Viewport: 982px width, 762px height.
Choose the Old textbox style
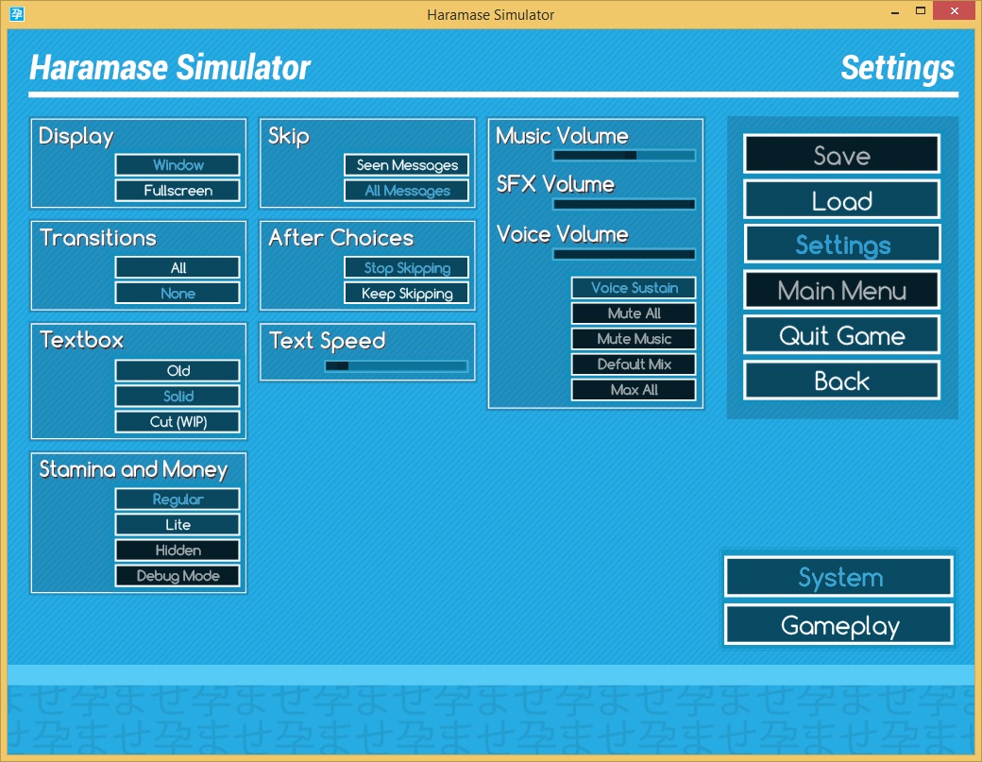pyautogui.click(x=178, y=371)
